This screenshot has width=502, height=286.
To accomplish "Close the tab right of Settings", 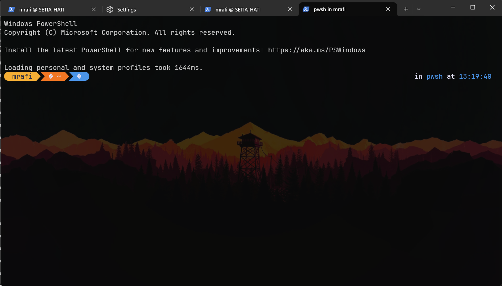I will tap(290, 9).
